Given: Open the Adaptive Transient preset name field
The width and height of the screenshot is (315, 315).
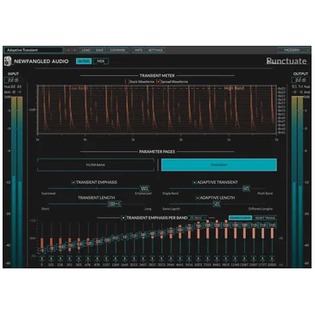Looking at the screenshot, I should click(x=34, y=50).
